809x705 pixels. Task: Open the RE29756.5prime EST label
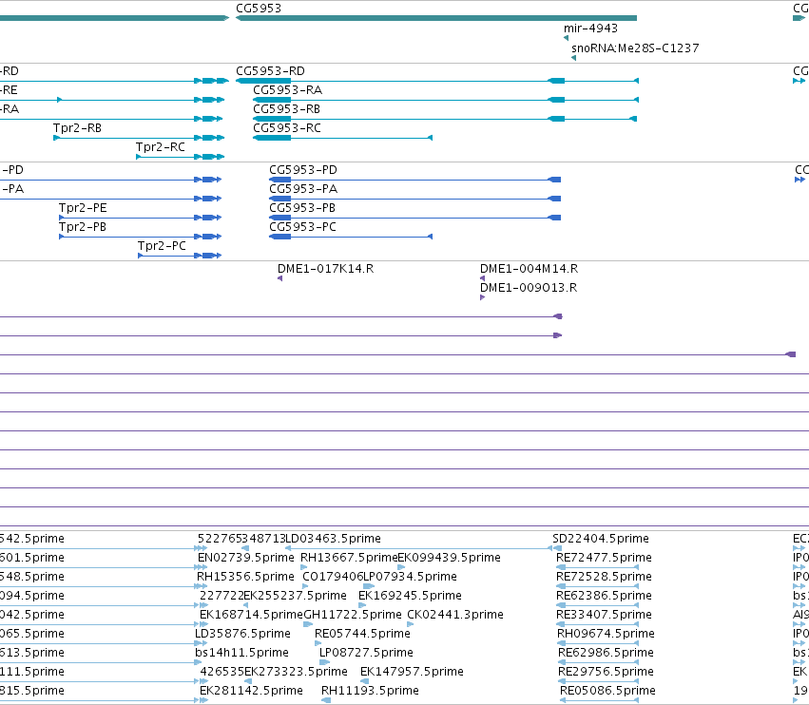(606, 672)
